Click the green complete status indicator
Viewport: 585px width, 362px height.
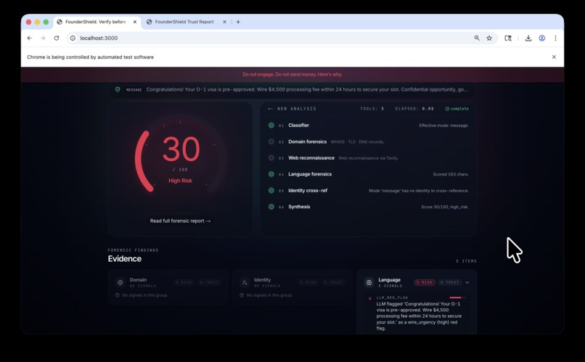457,109
